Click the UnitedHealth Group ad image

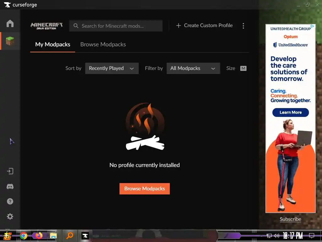click(290, 118)
